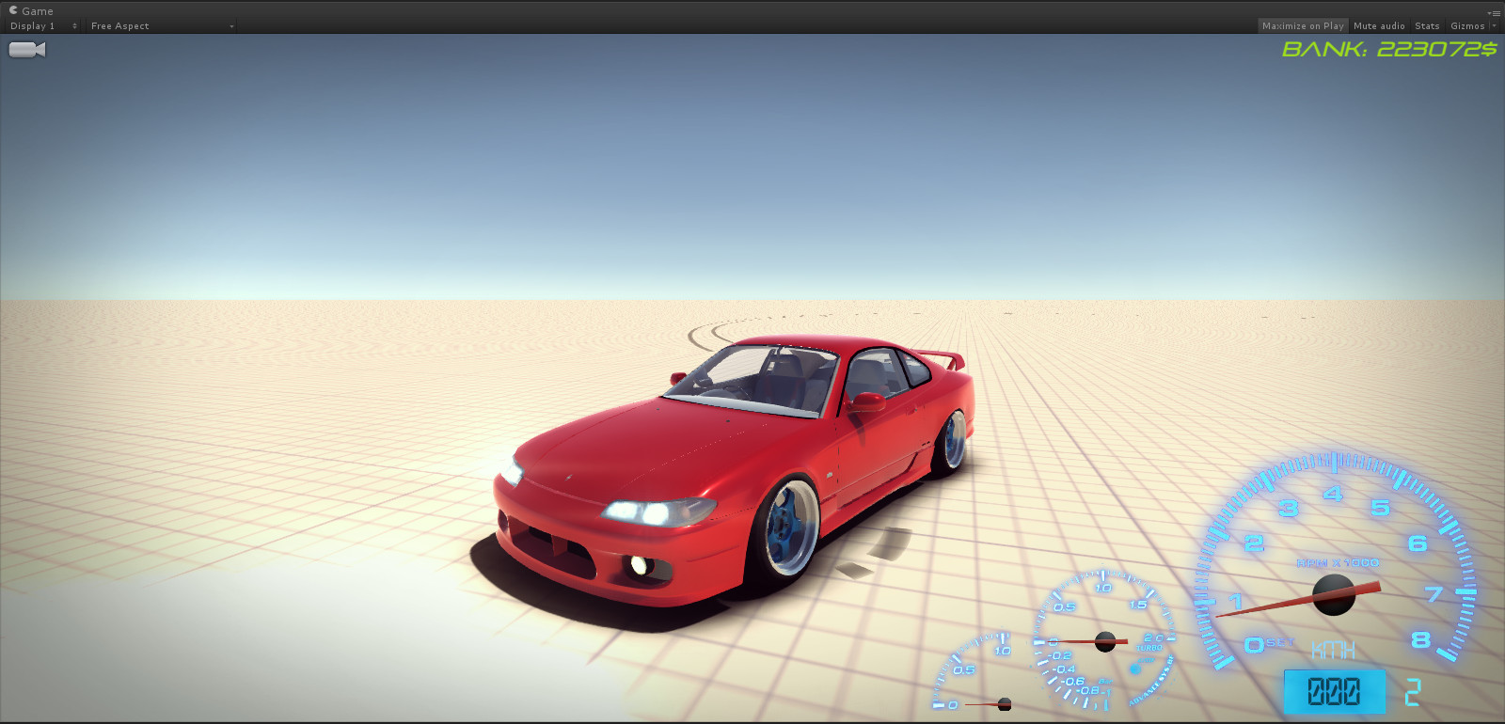Click the BANK: 223072$ text
Image resolution: width=1505 pixels, height=724 pixels.
(x=1389, y=49)
